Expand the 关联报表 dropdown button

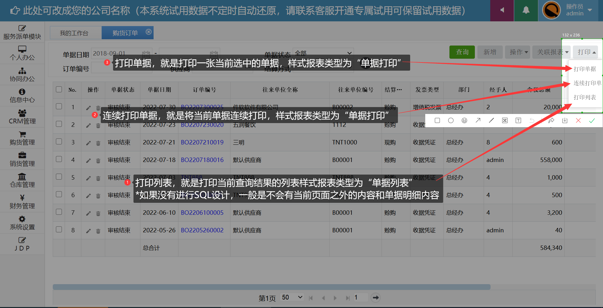pyautogui.click(x=551, y=52)
